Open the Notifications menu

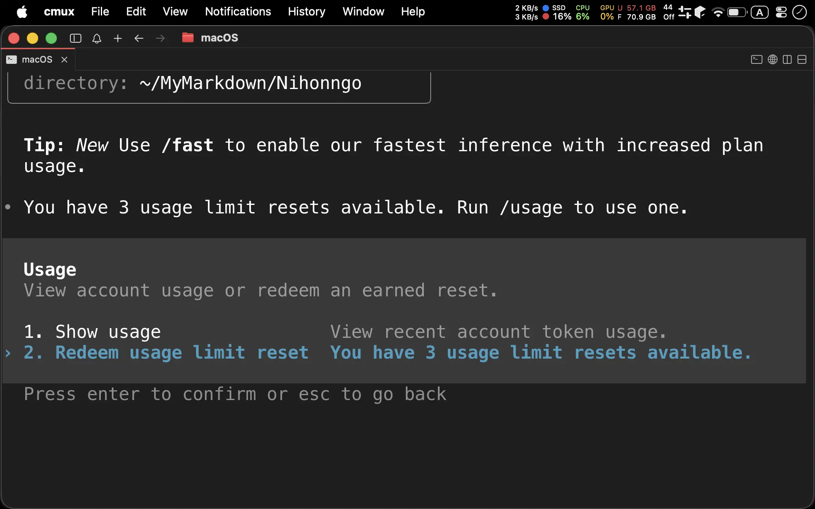point(238,11)
